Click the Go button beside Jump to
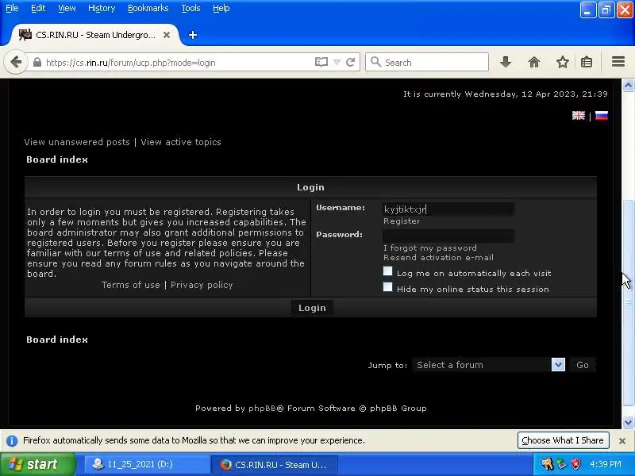Image resolution: width=635 pixels, height=476 pixels. pyautogui.click(x=583, y=365)
